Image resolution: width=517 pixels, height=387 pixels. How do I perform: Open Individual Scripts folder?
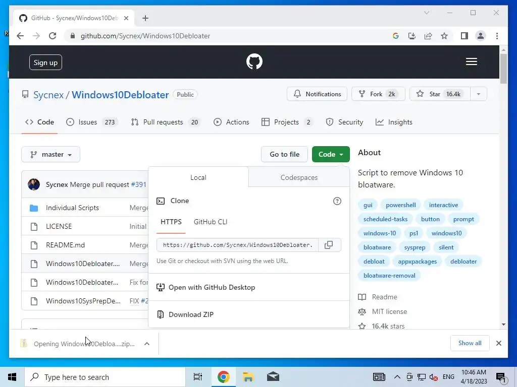(x=72, y=208)
